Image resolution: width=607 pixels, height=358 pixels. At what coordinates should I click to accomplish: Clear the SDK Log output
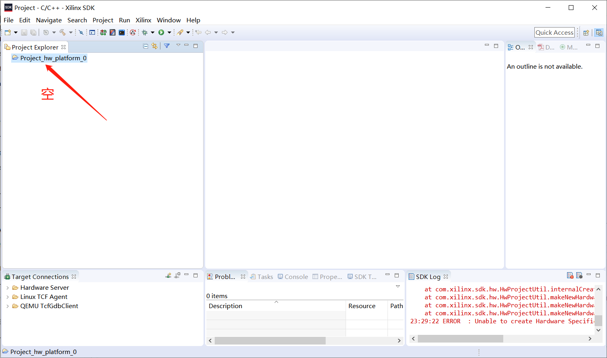[x=570, y=275]
